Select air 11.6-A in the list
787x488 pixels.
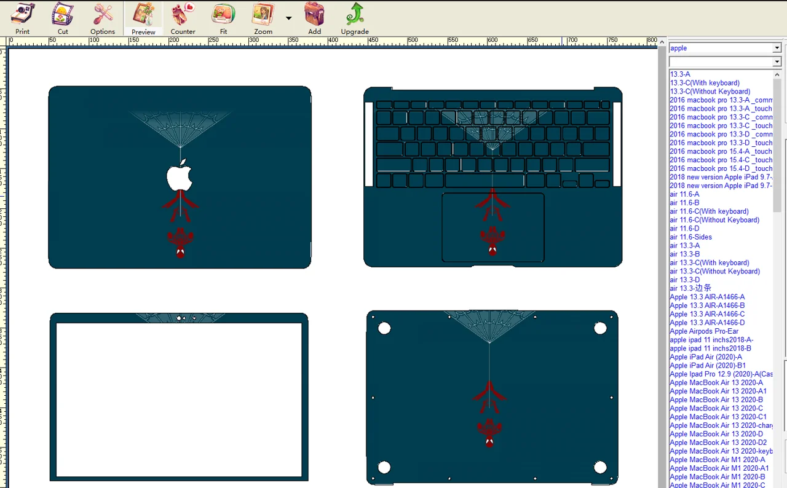(x=684, y=194)
